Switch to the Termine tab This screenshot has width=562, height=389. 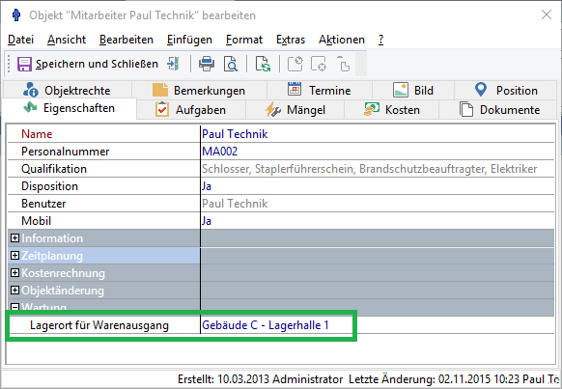[x=320, y=91]
